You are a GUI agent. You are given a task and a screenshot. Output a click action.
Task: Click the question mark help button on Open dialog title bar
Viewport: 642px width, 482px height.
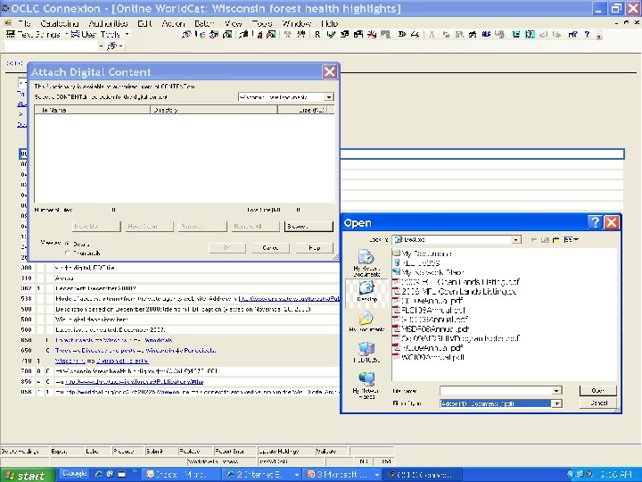click(595, 222)
